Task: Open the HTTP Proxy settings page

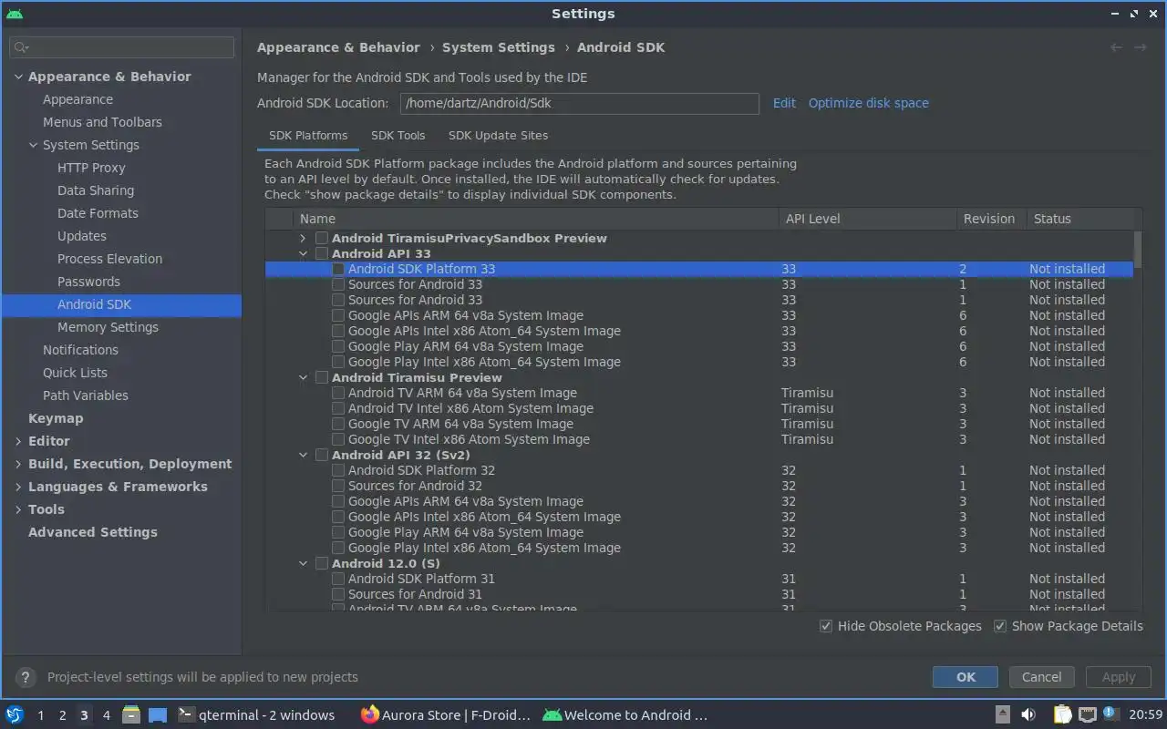Action: tap(91, 168)
